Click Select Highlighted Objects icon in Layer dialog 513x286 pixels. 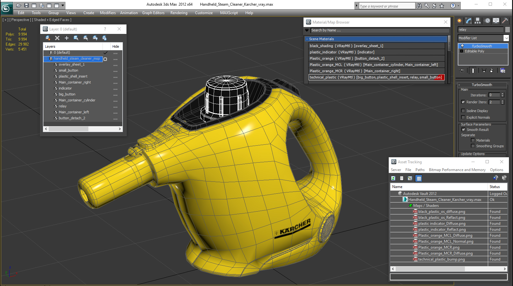(x=76, y=38)
